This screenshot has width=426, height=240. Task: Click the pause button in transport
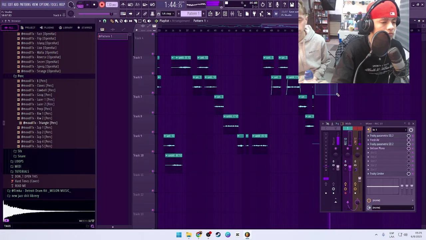[87, 5]
